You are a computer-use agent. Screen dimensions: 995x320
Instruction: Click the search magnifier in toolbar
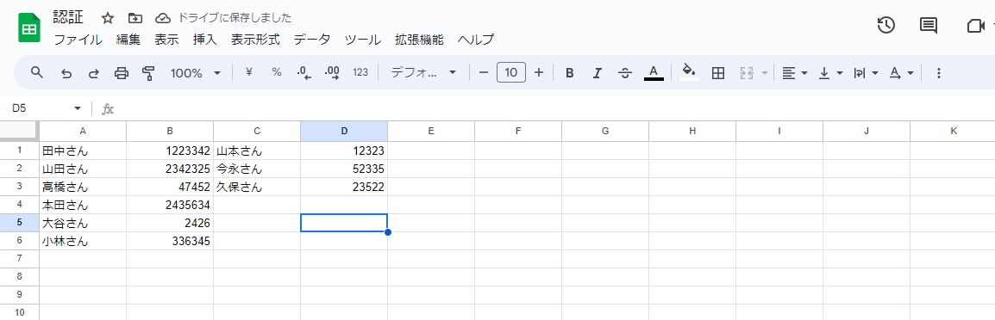(x=37, y=72)
